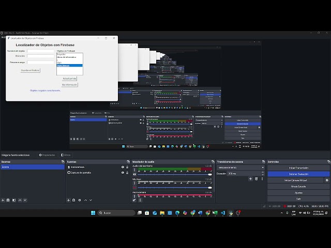The height and width of the screenshot is (248, 331).
Task: Click the Nombre del objeto input field
Action: [x=40, y=51]
